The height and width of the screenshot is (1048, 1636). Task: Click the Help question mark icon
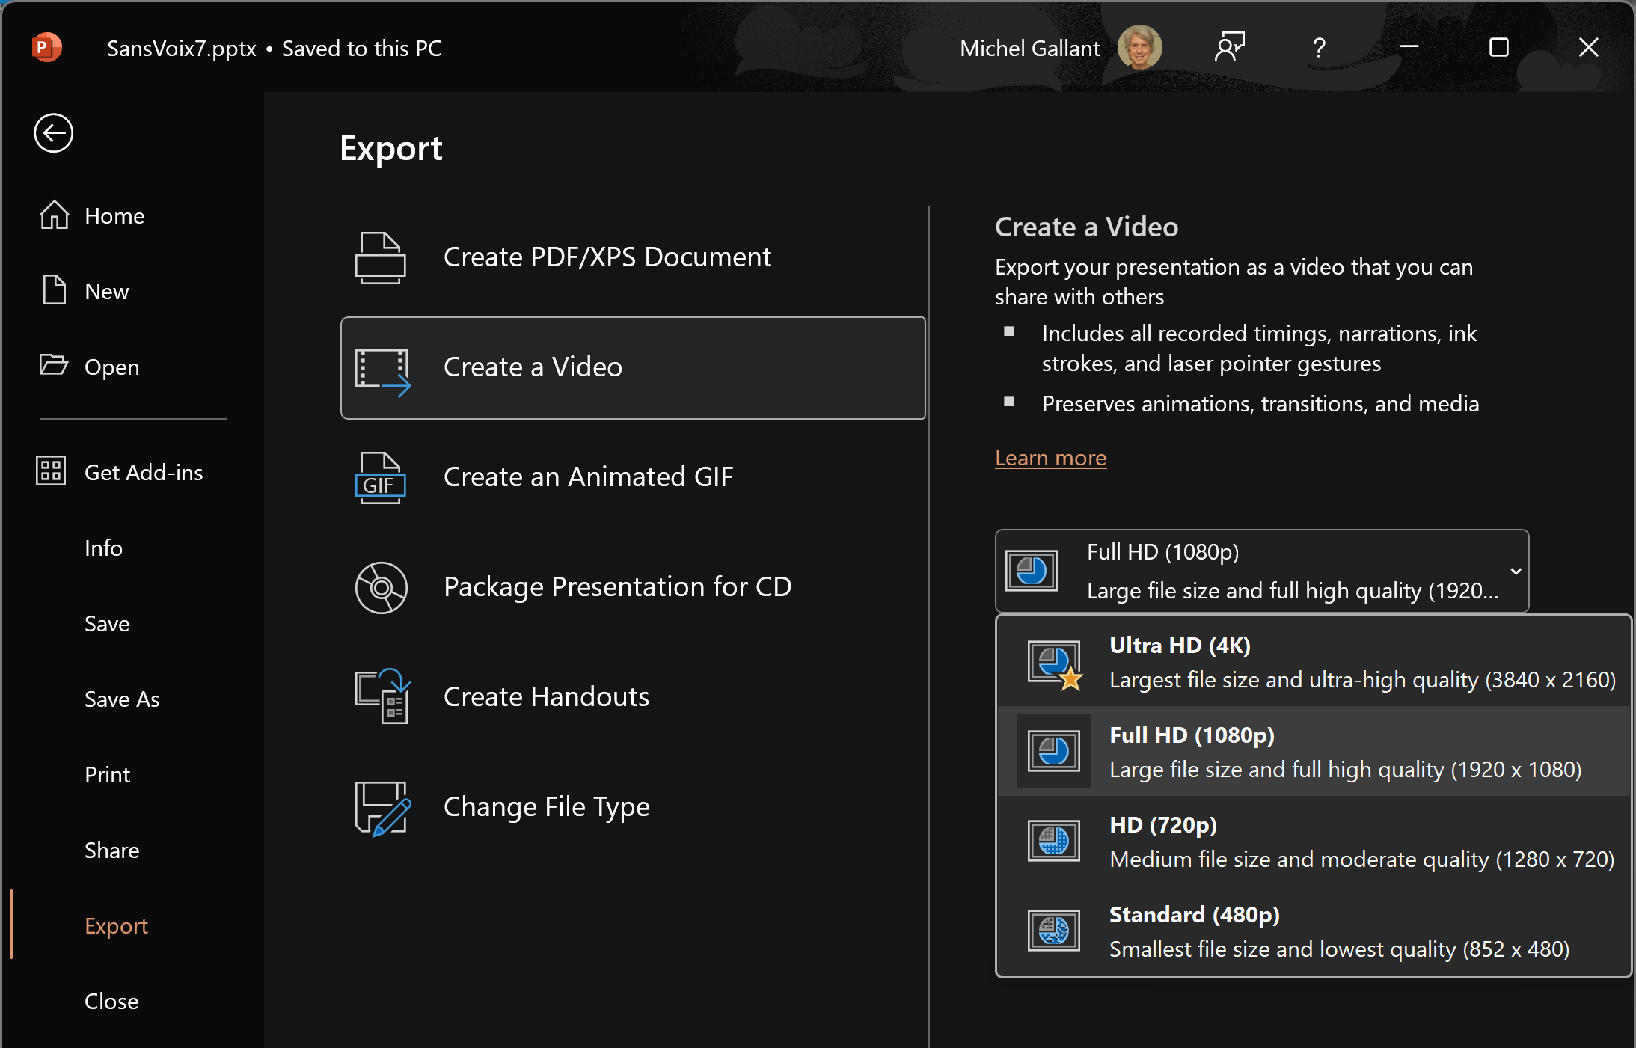coord(1319,48)
